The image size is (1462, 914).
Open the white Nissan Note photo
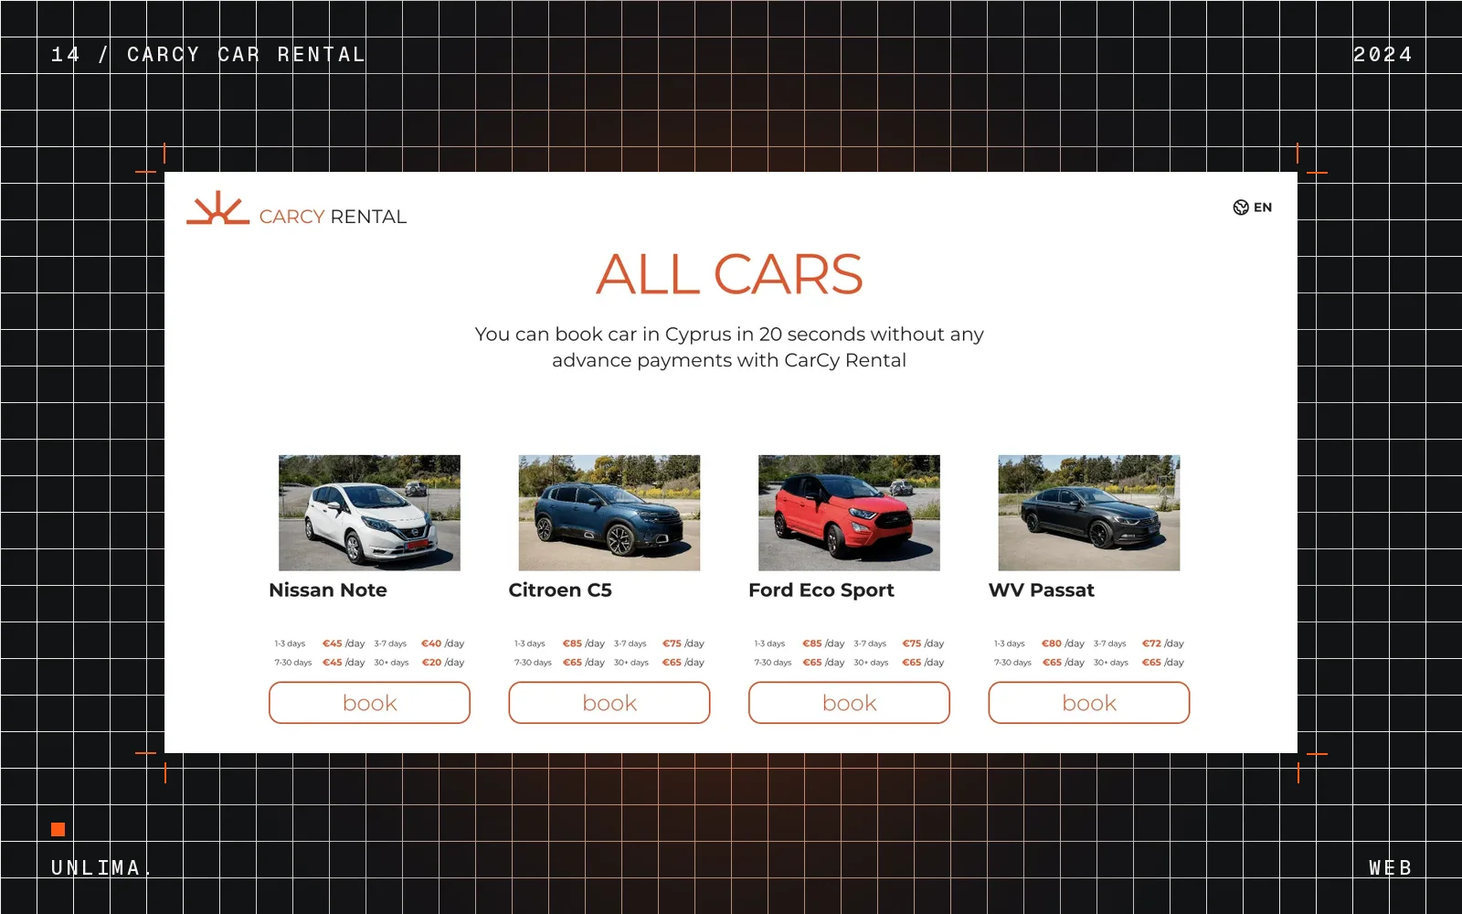click(x=369, y=513)
